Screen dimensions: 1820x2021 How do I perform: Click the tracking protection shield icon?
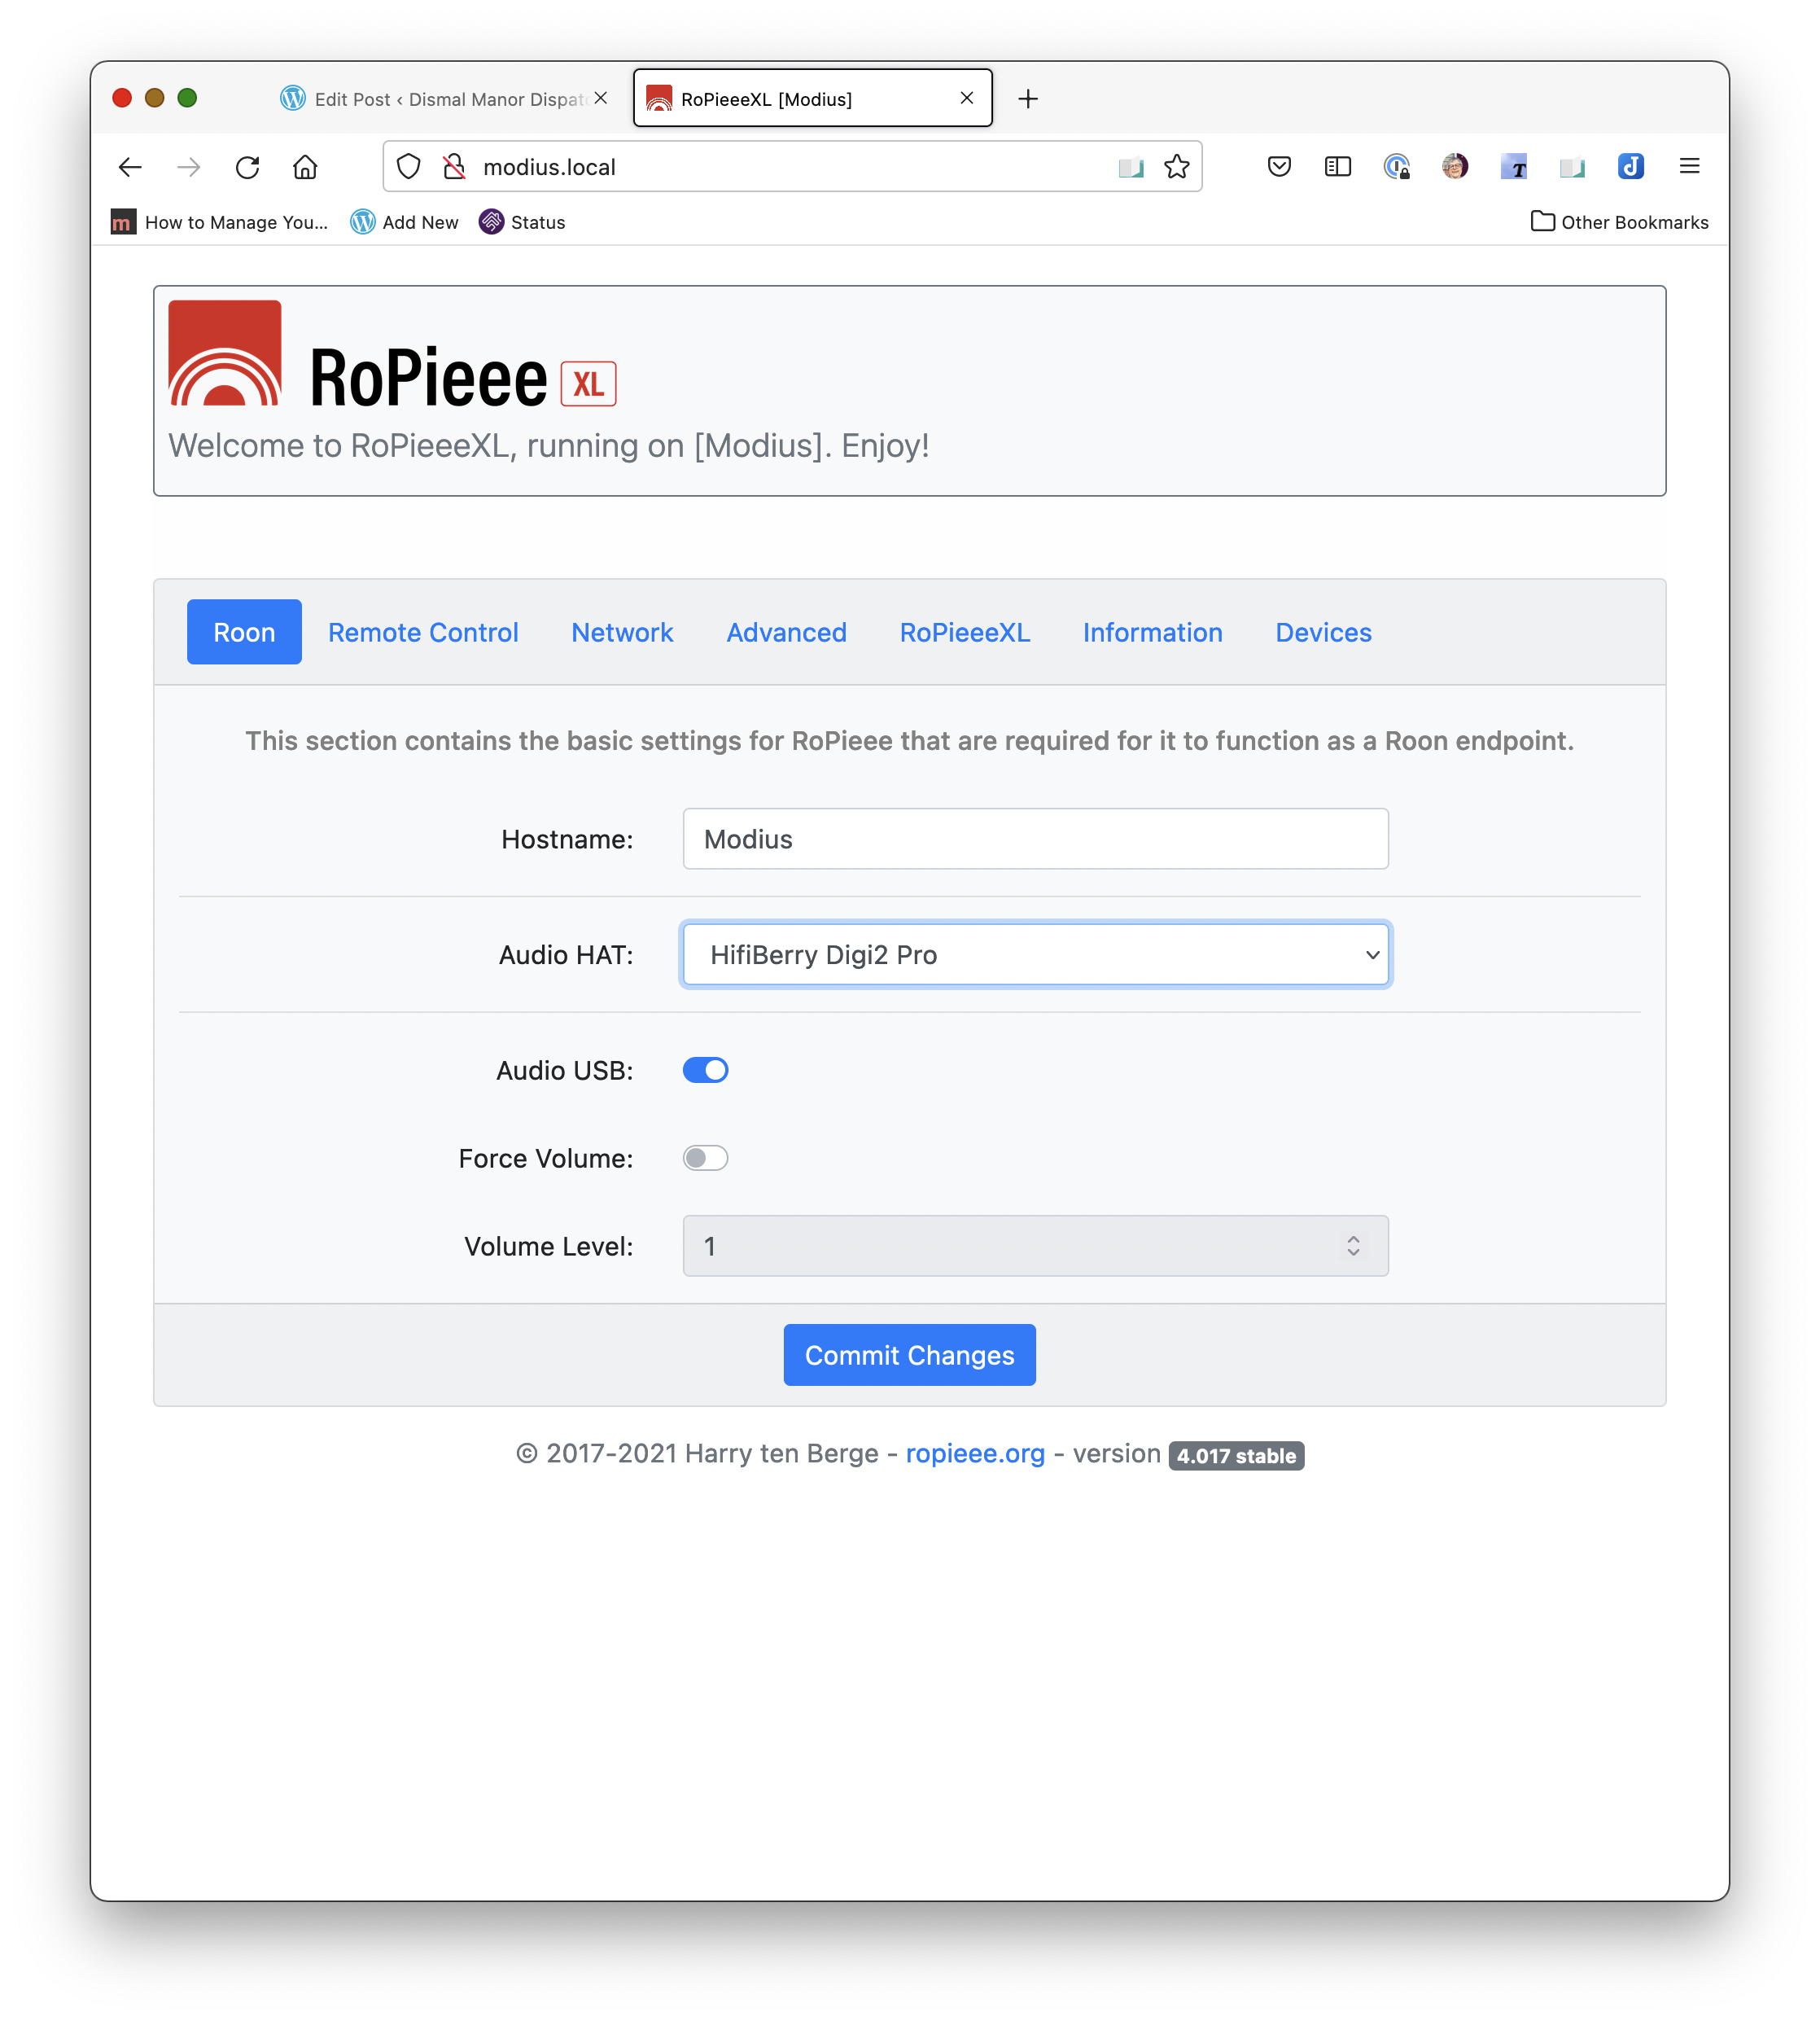pyautogui.click(x=409, y=167)
